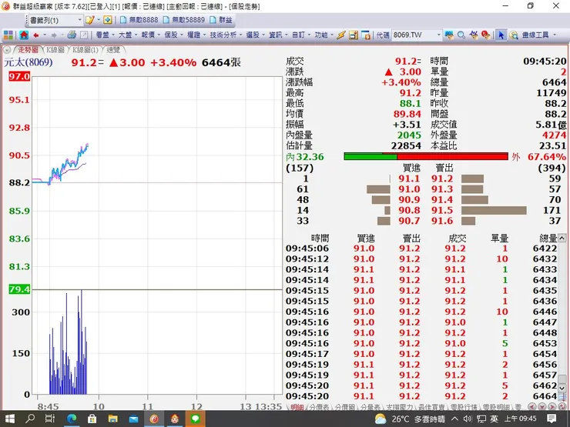The height and width of the screenshot is (427, 570).
Task: Open the 看盤 menu
Action: (x=105, y=35)
